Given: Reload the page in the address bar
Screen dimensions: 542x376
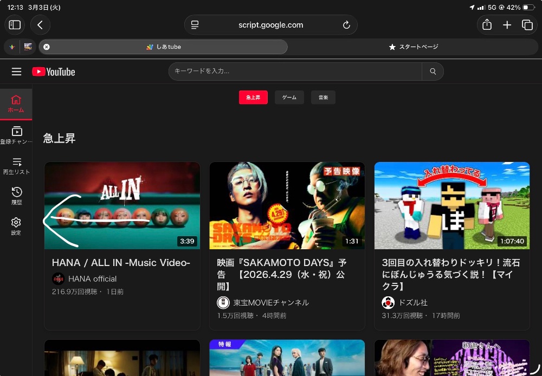Looking at the screenshot, I should (x=346, y=25).
